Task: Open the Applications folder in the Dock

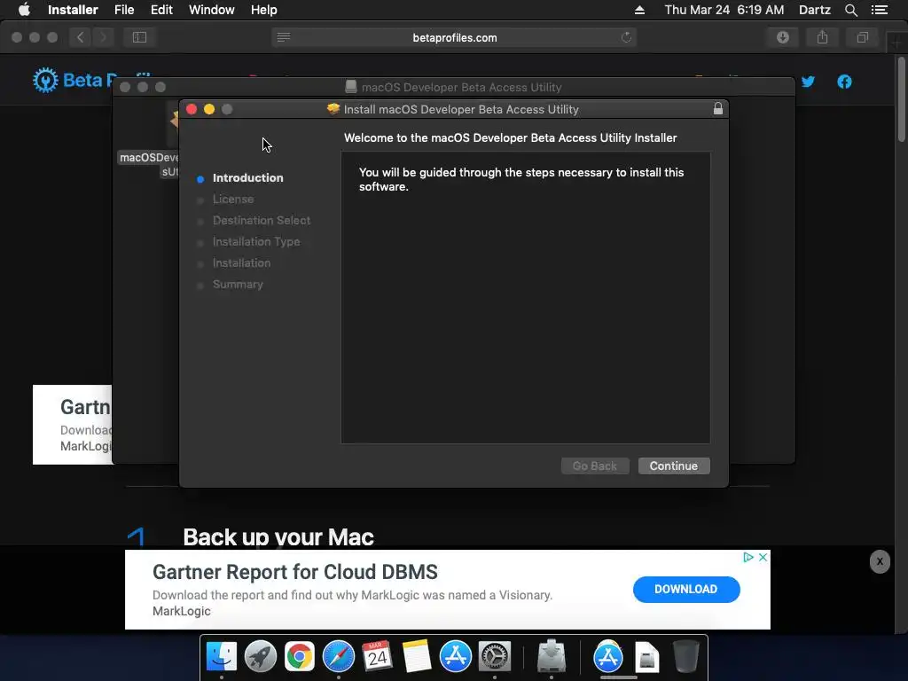Action: (x=608, y=657)
